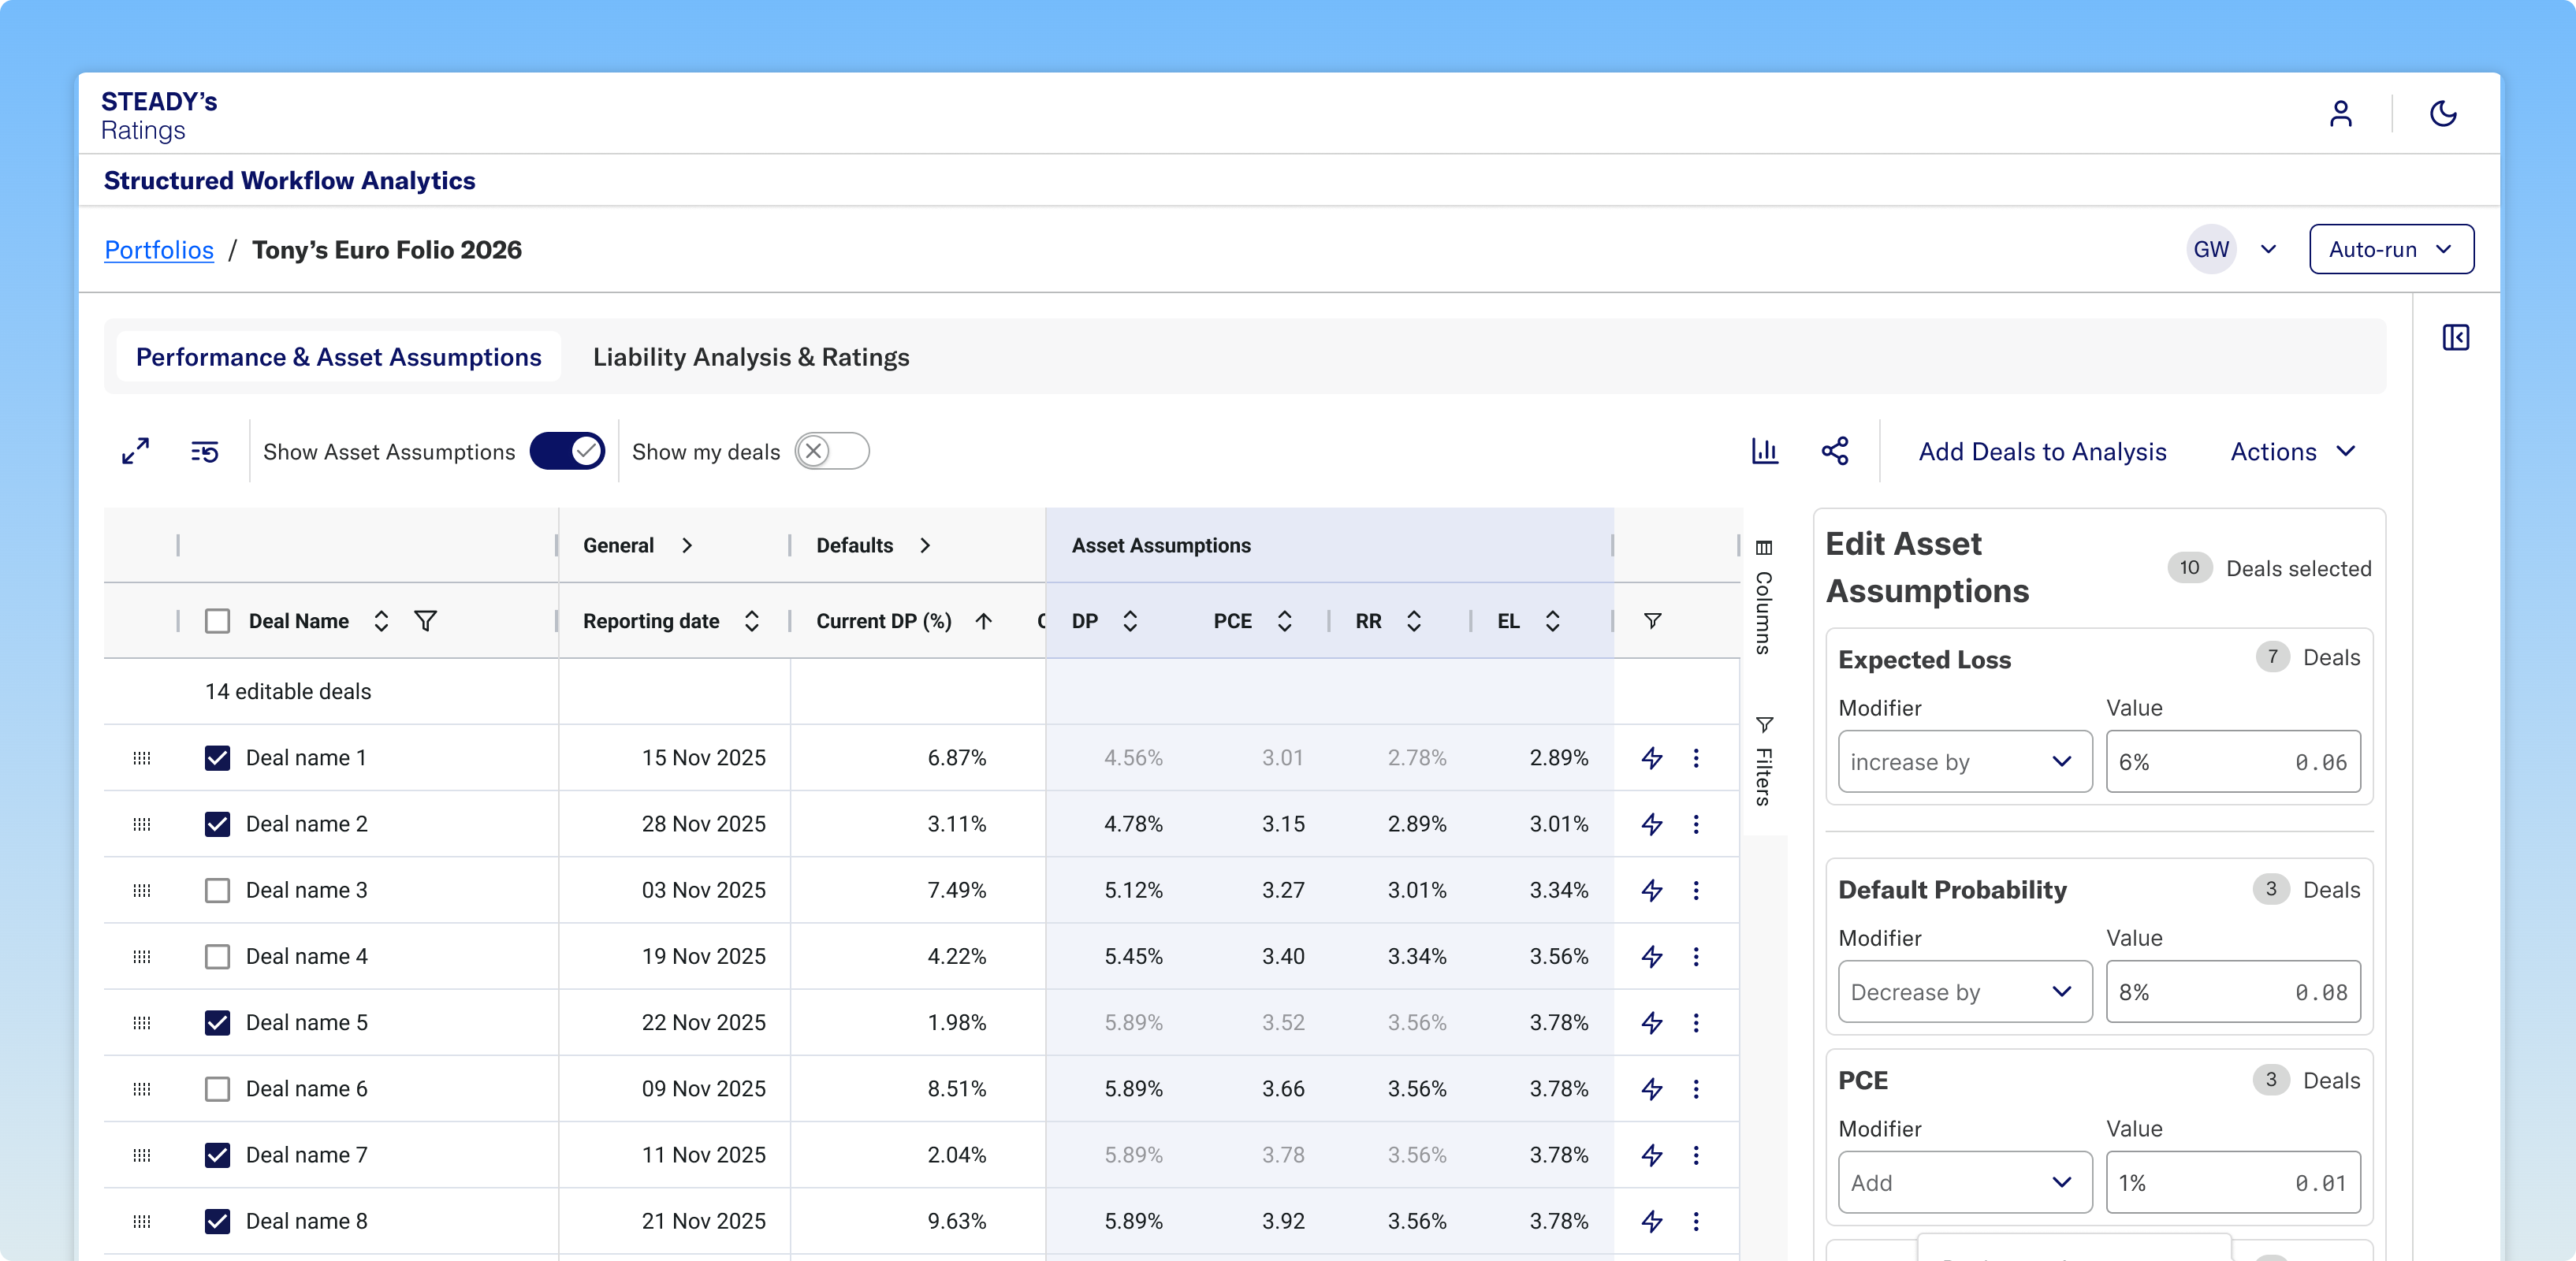
Task: Open Expected Loss modifier dropdown
Action: coord(1964,762)
